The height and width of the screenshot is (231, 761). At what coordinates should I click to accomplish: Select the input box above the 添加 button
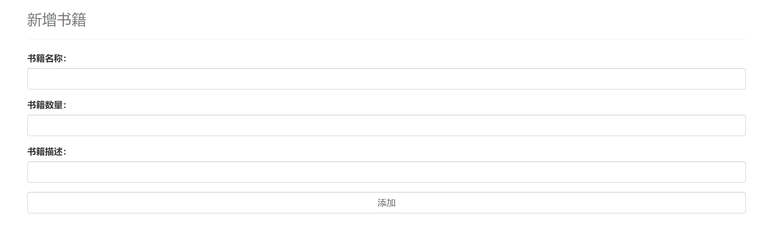click(386, 172)
